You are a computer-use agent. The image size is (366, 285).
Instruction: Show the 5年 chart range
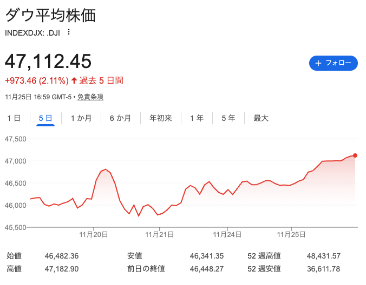[x=228, y=118]
